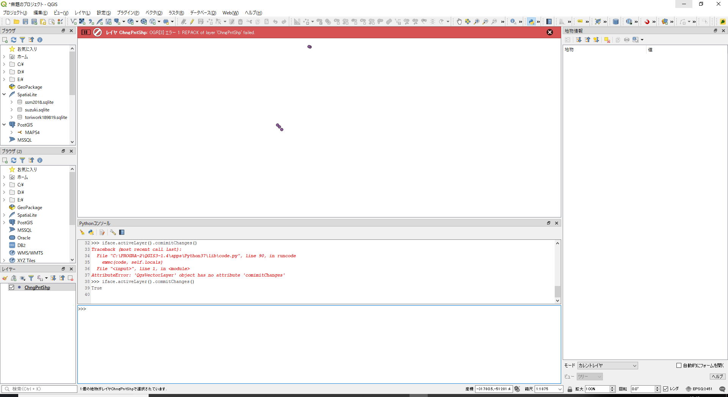Enable auto-open form checkbox
This screenshot has width=728, height=397.
click(x=679, y=366)
